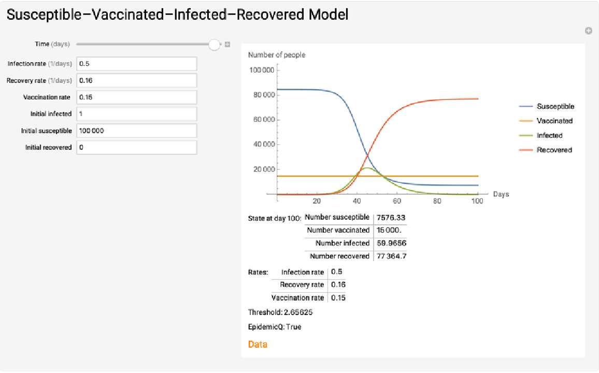The image size is (599, 373).
Task: Edit the Initial infected field
Action: pos(137,114)
